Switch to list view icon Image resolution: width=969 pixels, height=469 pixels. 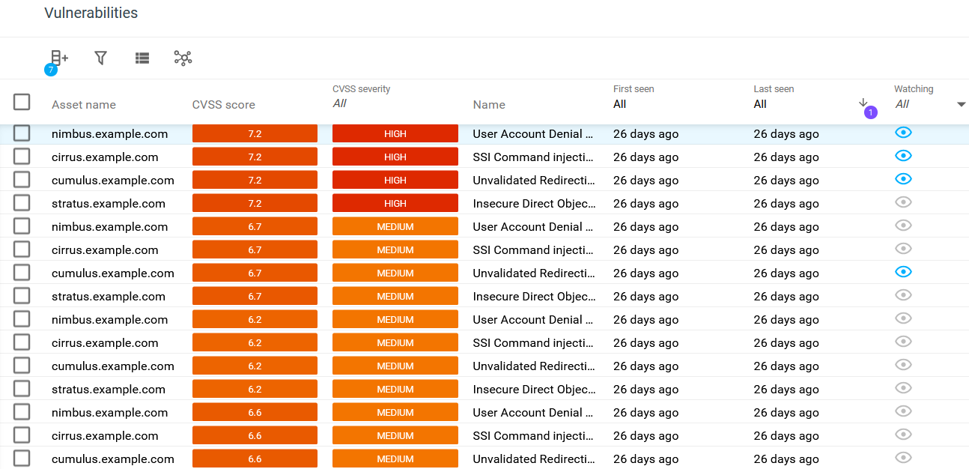142,58
